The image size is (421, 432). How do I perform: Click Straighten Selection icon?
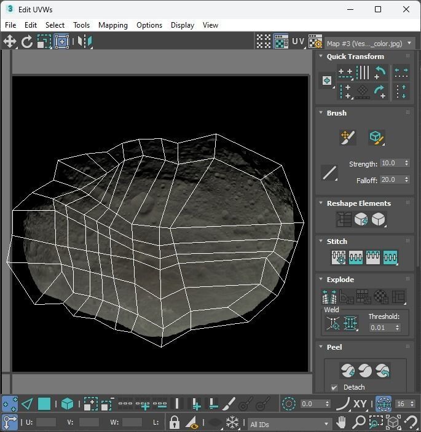coord(344,219)
